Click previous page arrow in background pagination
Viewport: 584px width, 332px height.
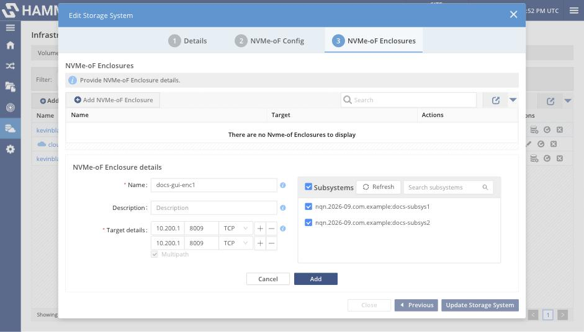[533, 315]
